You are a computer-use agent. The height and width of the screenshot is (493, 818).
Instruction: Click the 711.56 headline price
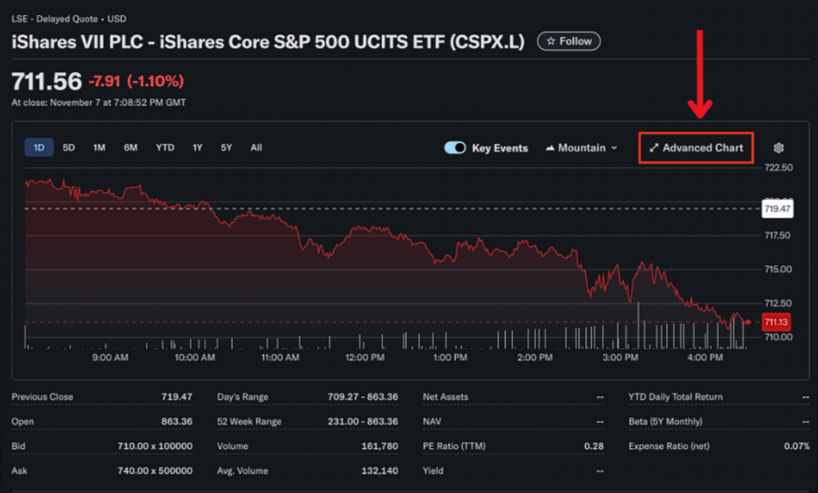[47, 82]
